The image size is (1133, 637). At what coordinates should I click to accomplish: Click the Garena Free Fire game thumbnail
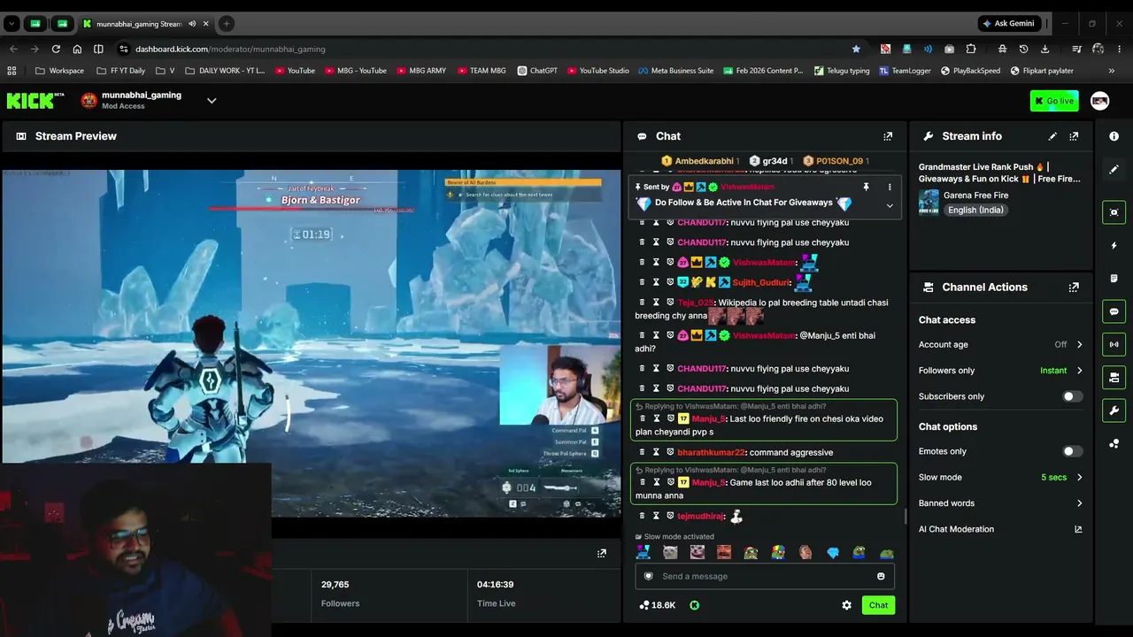coord(929,203)
